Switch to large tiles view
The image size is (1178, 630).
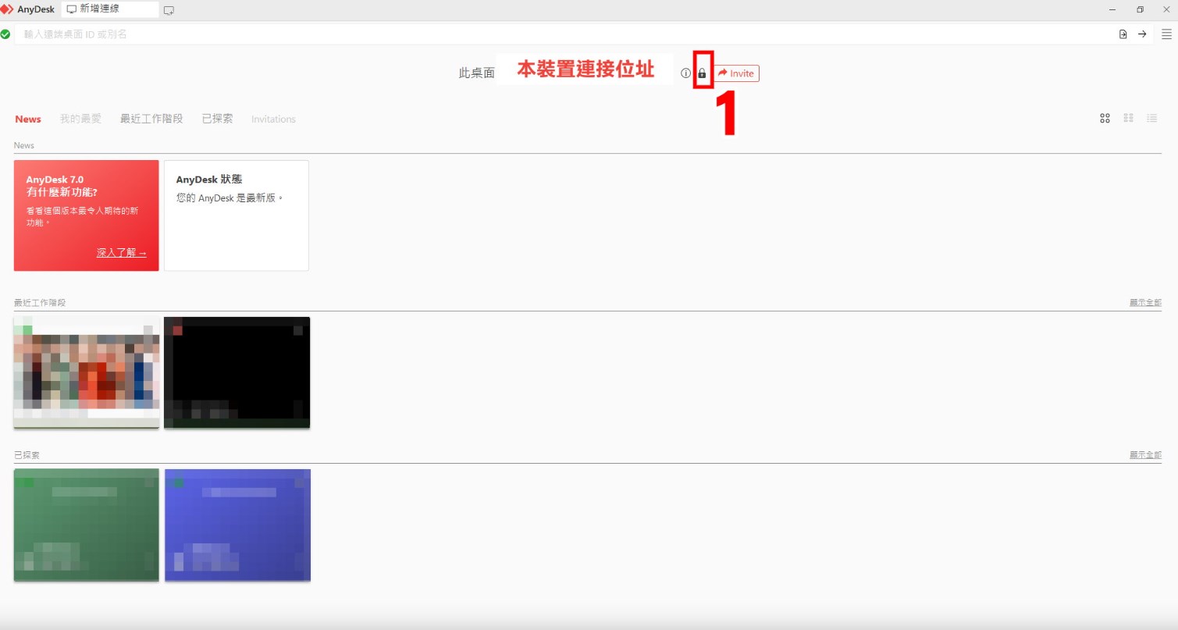[x=1105, y=119]
